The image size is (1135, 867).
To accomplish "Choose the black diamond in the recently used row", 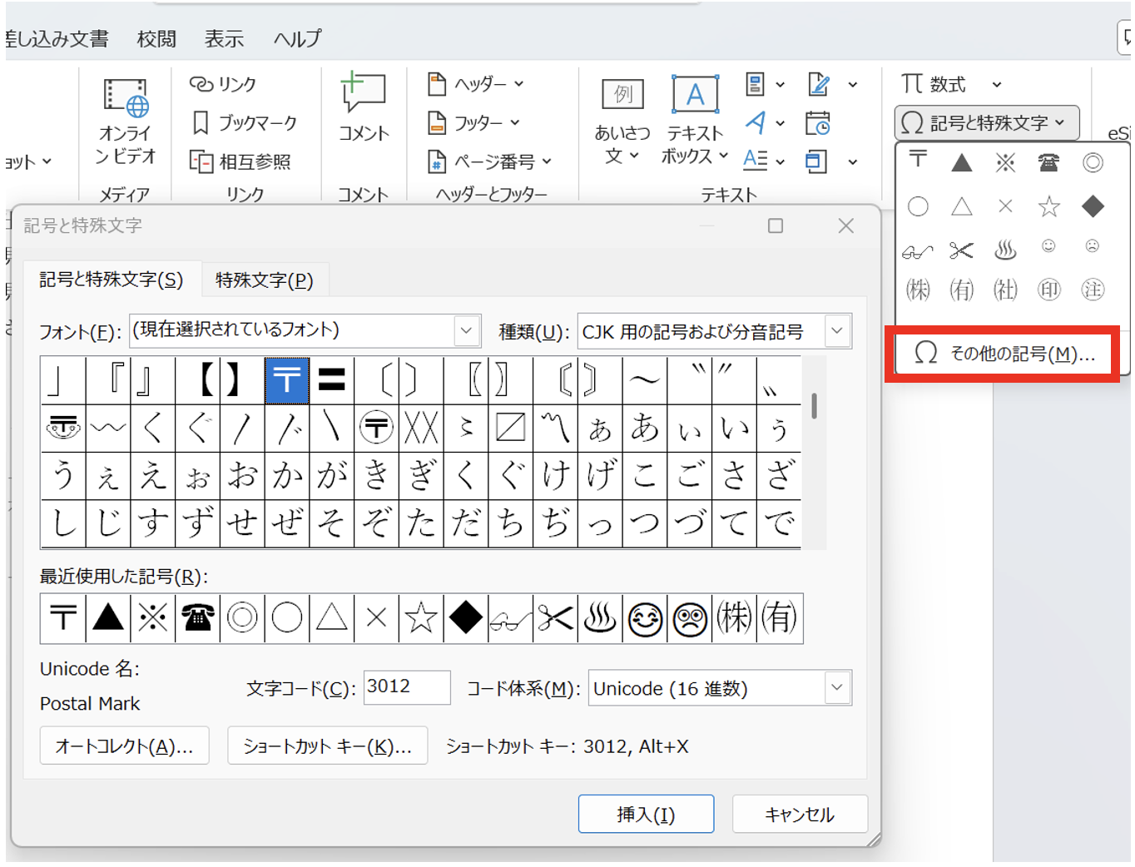I will pos(465,618).
